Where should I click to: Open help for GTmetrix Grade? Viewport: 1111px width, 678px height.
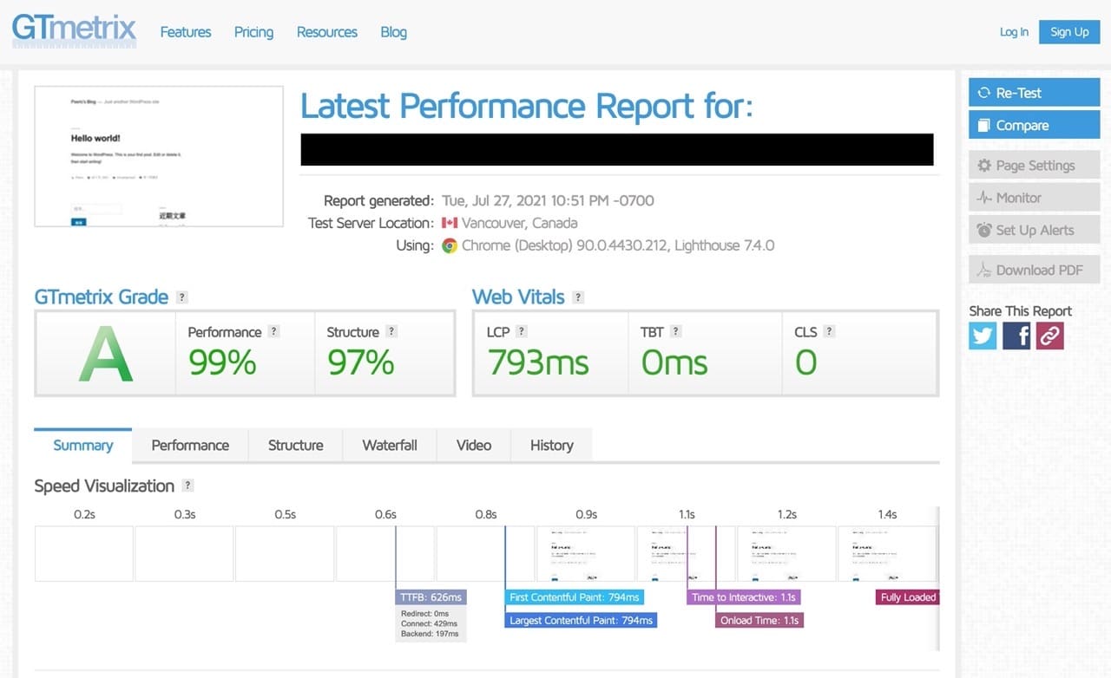click(182, 297)
